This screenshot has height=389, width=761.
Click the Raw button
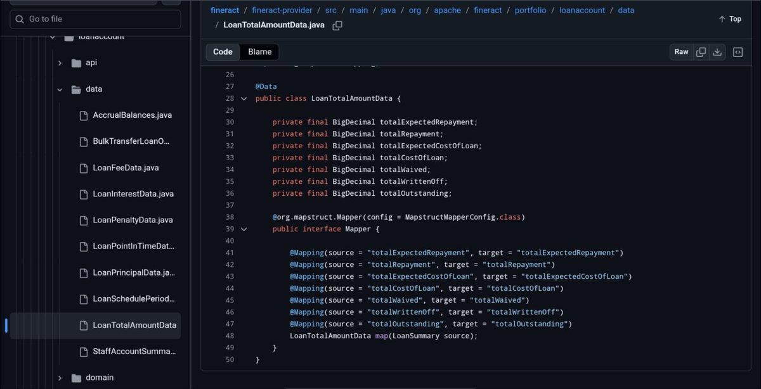pyautogui.click(x=681, y=52)
